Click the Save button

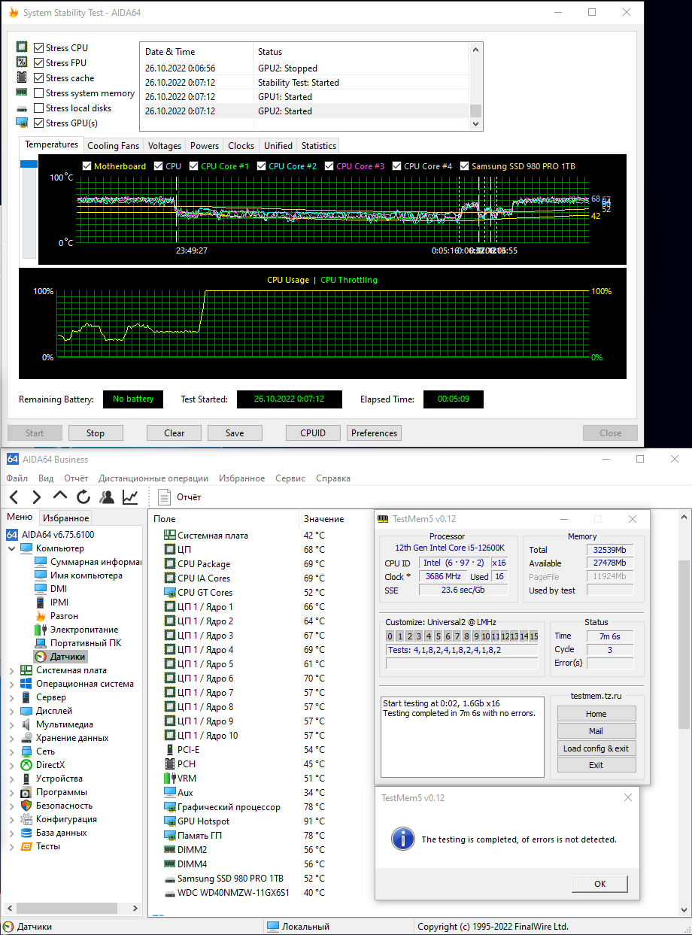(x=235, y=433)
